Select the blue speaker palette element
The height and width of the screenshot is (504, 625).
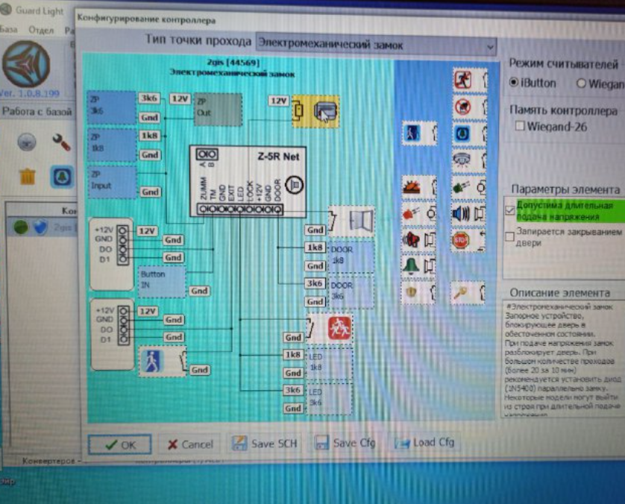[468, 214]
